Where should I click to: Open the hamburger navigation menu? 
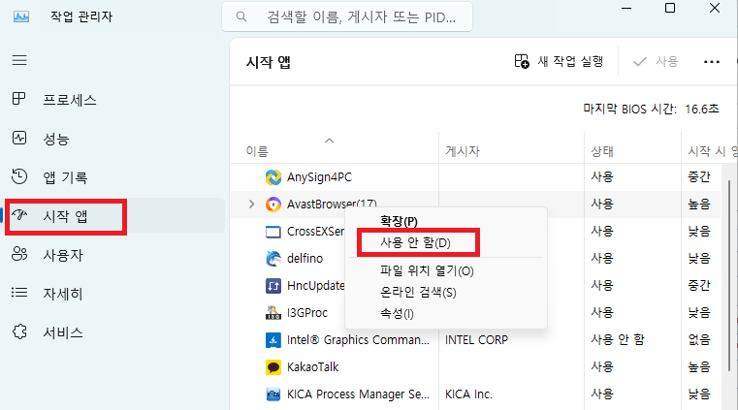click(19, 60)
